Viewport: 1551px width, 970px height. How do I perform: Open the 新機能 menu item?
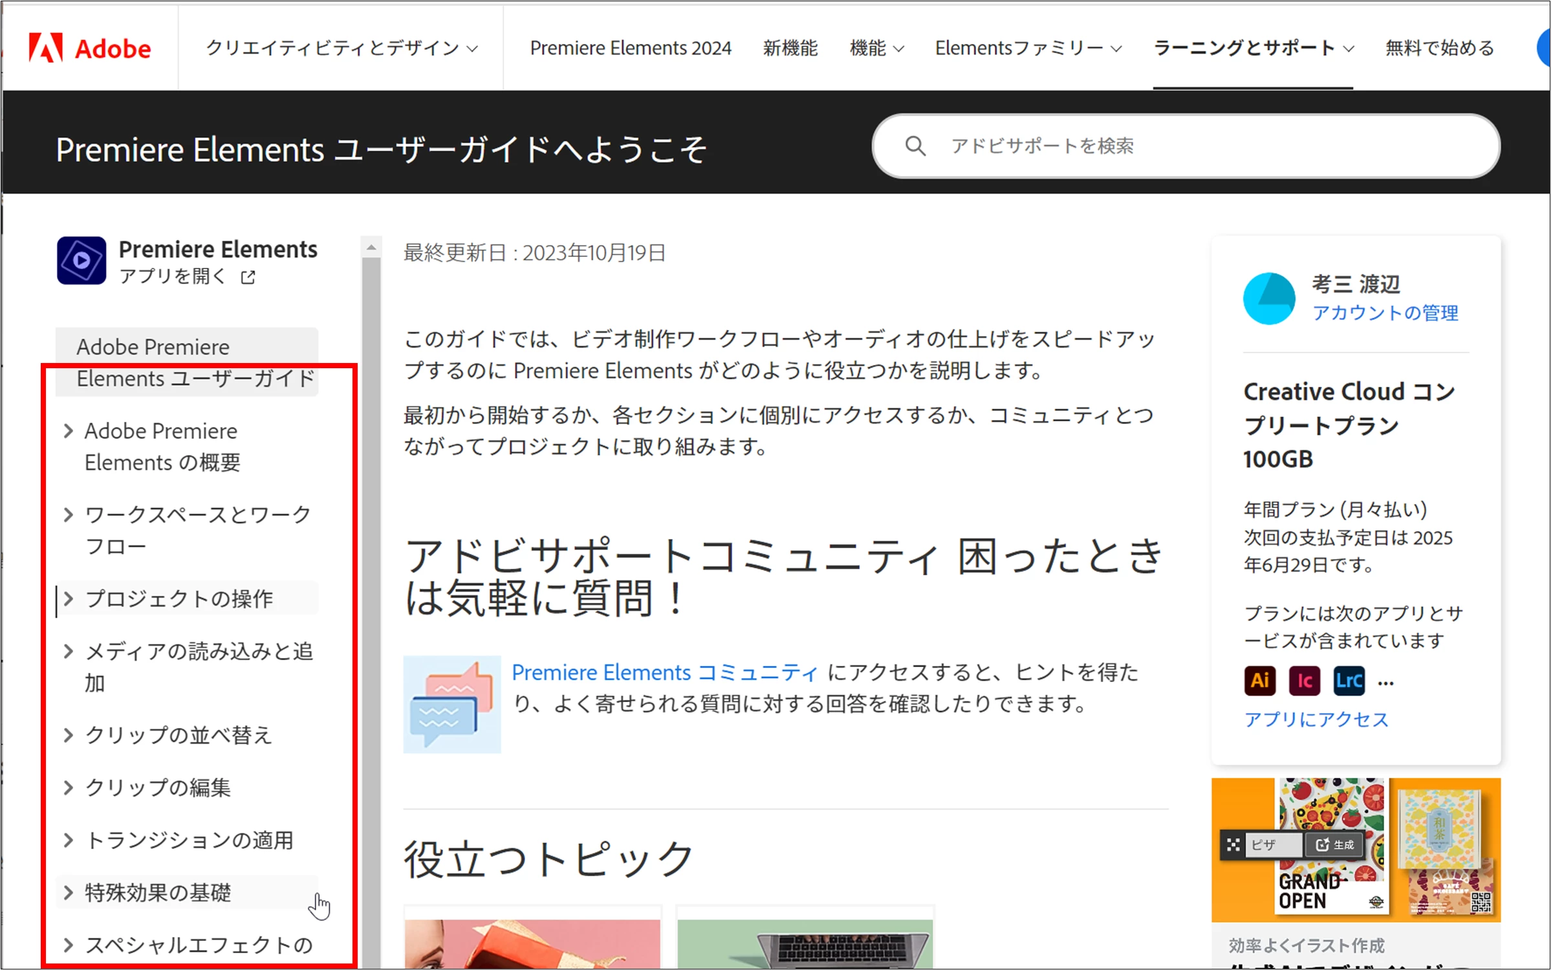790,48
